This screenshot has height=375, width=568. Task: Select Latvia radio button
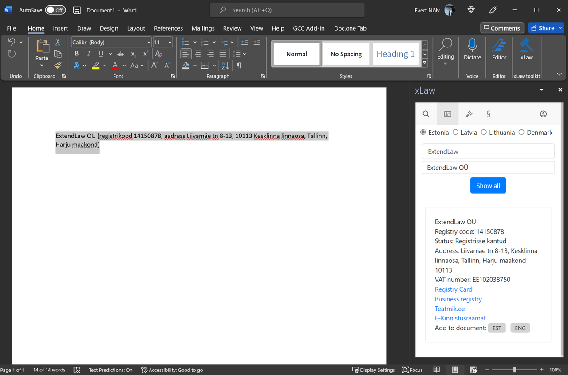pos(455,132)
